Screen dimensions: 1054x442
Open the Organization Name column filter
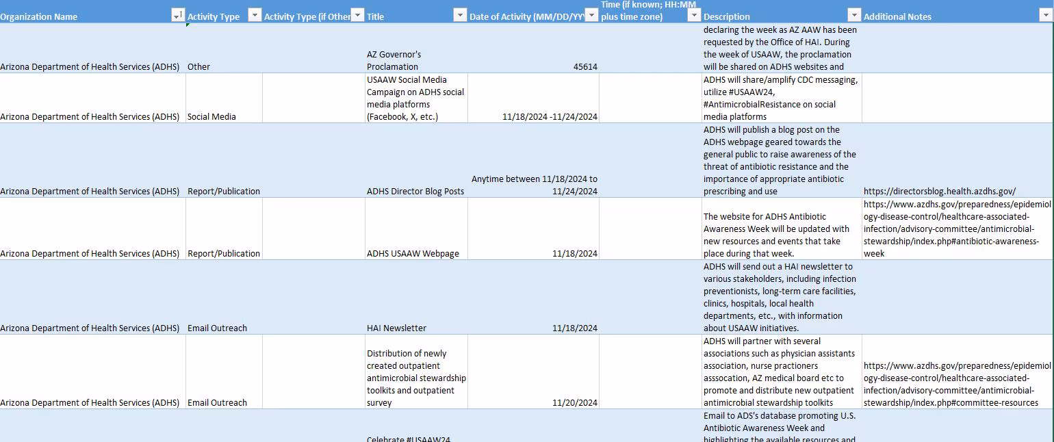tap(178, 15)
